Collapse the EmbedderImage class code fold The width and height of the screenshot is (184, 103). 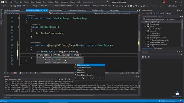pyautogui.click(x=19, y=18)
